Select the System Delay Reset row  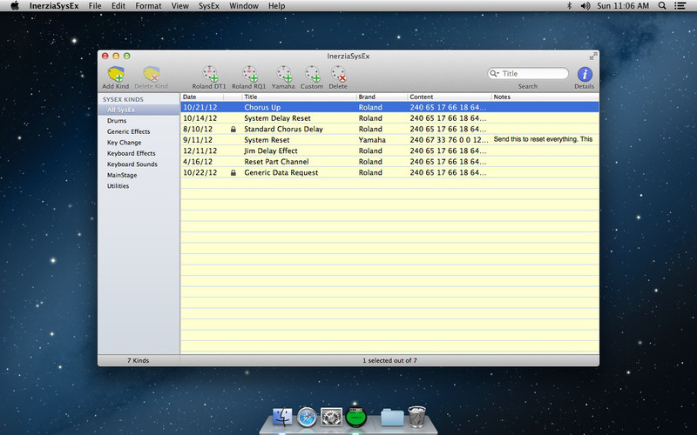tap(389, 118)
